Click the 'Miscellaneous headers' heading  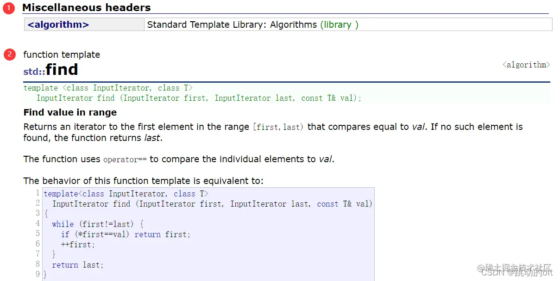87,8
